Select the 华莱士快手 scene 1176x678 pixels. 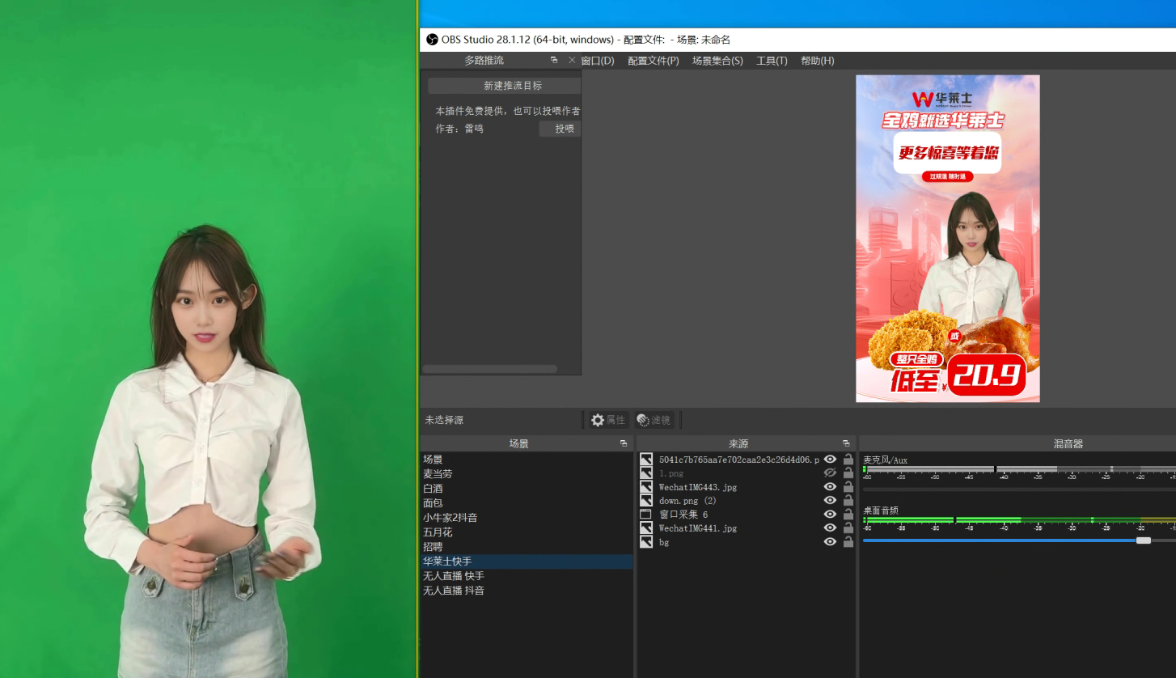[x=526, y=561]
